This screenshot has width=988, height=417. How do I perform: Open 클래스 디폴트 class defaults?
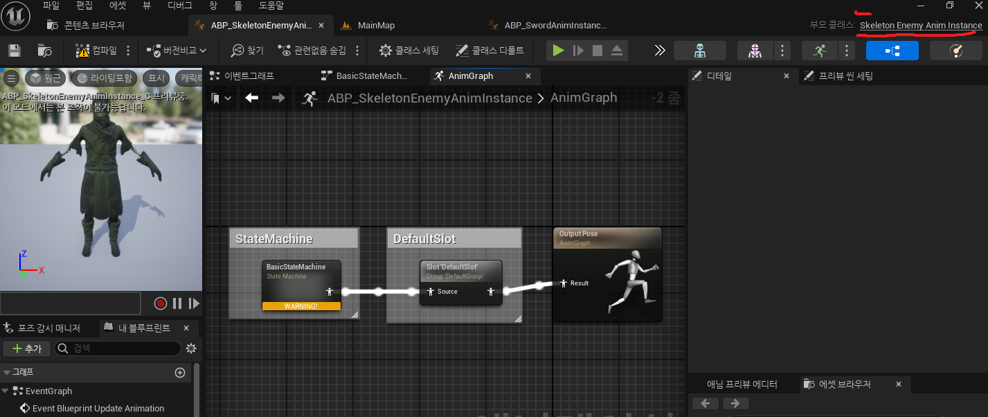(x=489, y=51)
